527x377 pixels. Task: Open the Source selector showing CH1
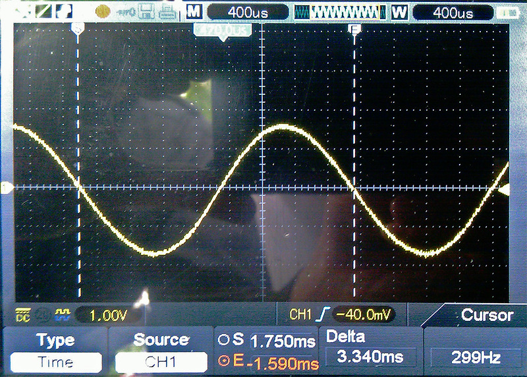click(x=160, y=362)
